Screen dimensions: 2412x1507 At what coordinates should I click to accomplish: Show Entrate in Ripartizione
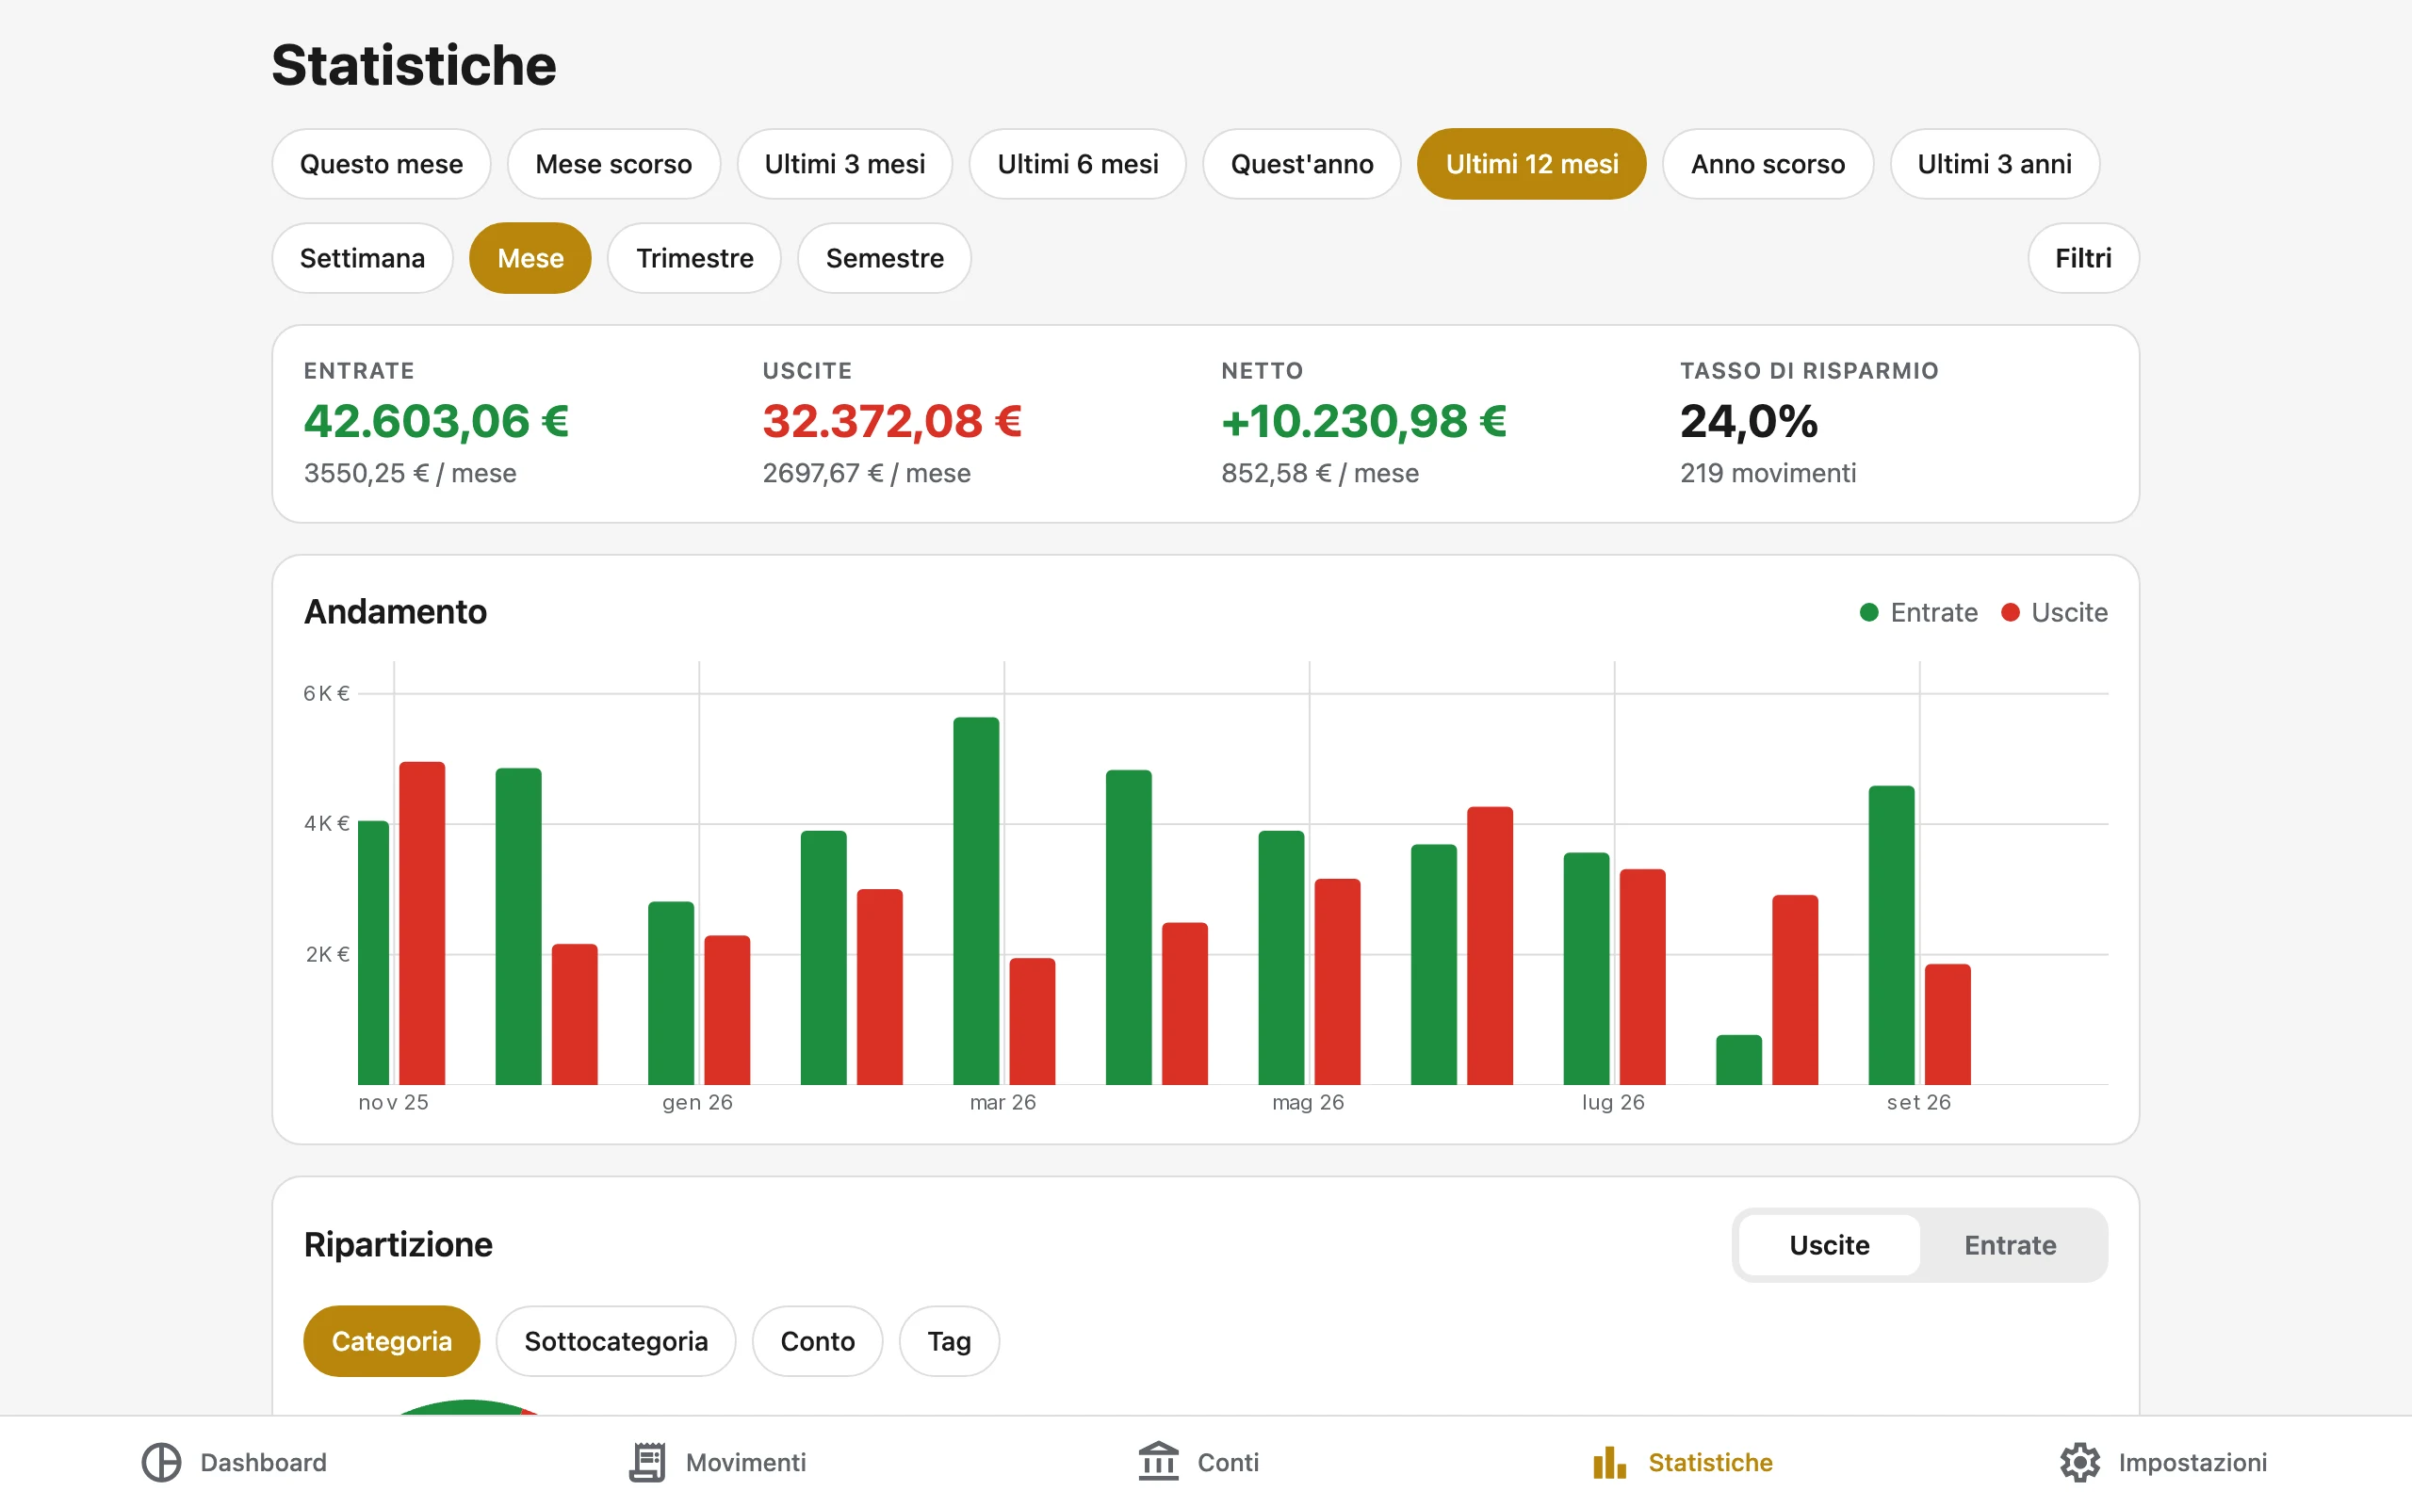pyautogui.click(x=2011, y=1245)
